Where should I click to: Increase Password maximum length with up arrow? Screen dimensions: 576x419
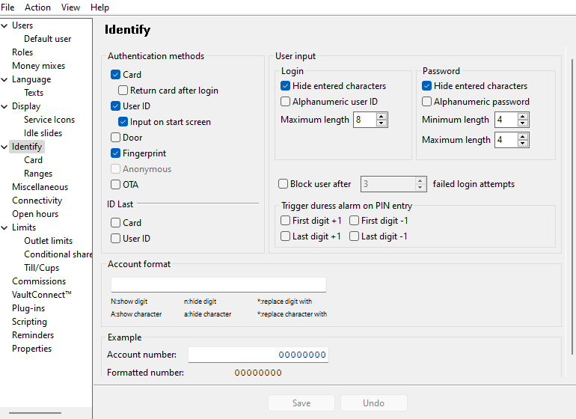523,136
